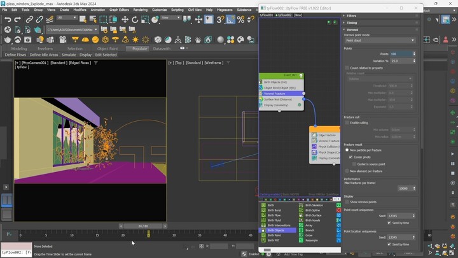This screenshot has height=258, width=458.
Task: Click the Undo arrow icon
Action: pyautogui.click(x=7, y=19)
